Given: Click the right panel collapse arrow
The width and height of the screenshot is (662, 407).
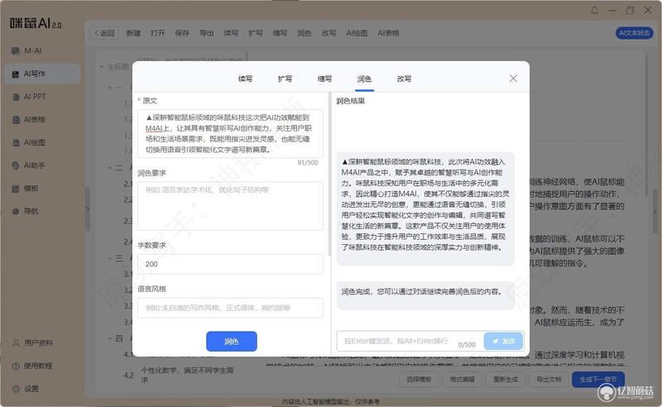Looking at the screenshot, I should click(655, 212).
